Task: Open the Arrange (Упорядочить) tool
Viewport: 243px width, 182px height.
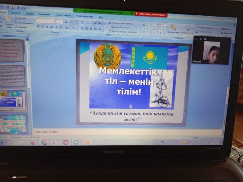Action: [x=173, y=28]
